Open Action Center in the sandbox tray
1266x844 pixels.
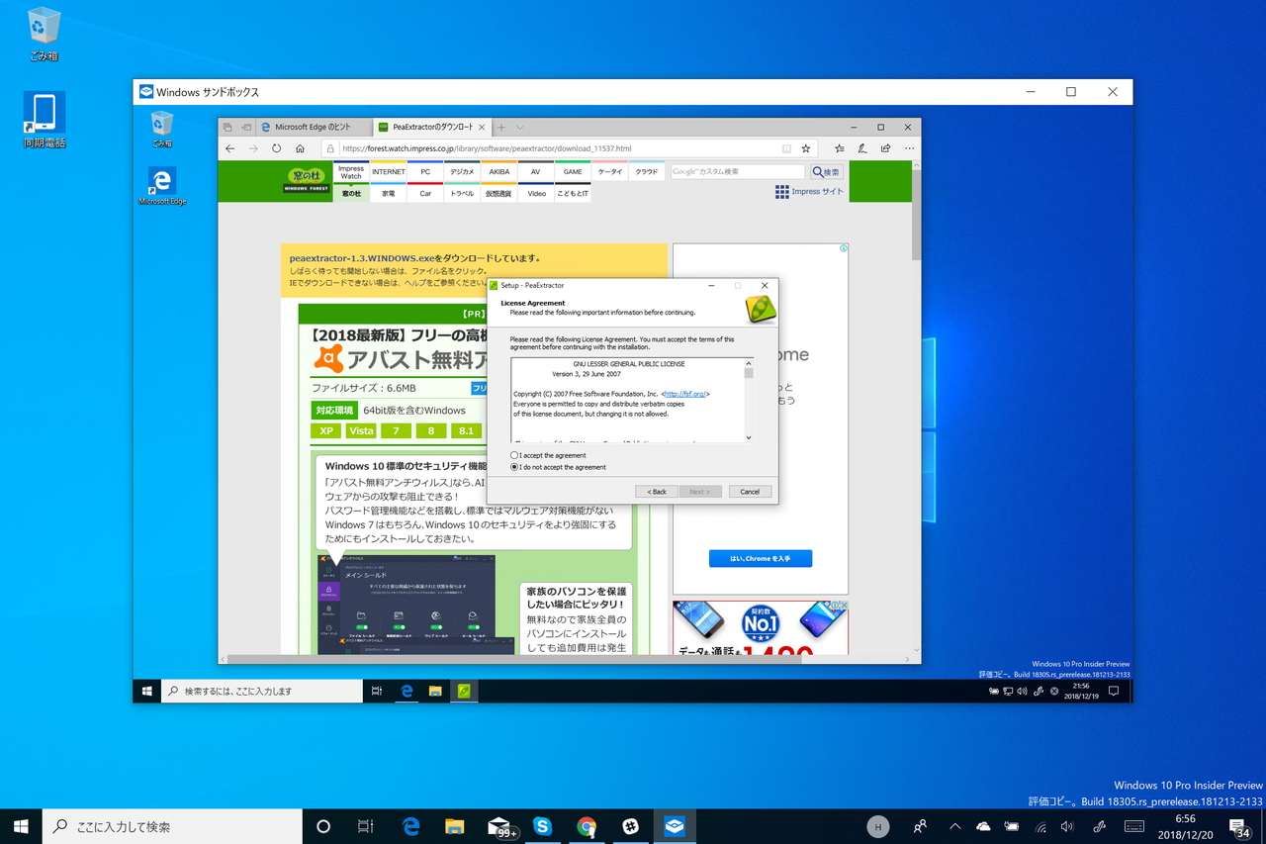(1114, 691)
